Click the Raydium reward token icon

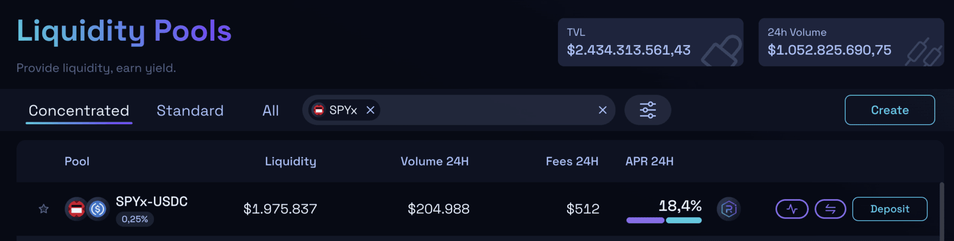(x=728, y=209)
